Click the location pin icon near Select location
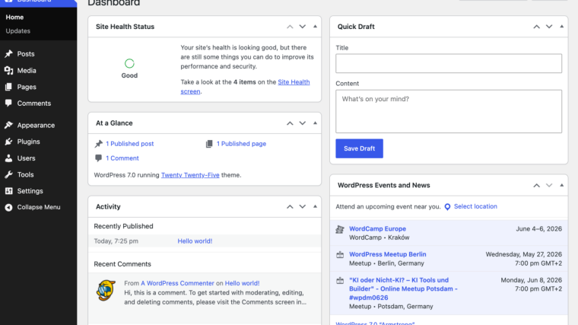 (x=447, y=207)
